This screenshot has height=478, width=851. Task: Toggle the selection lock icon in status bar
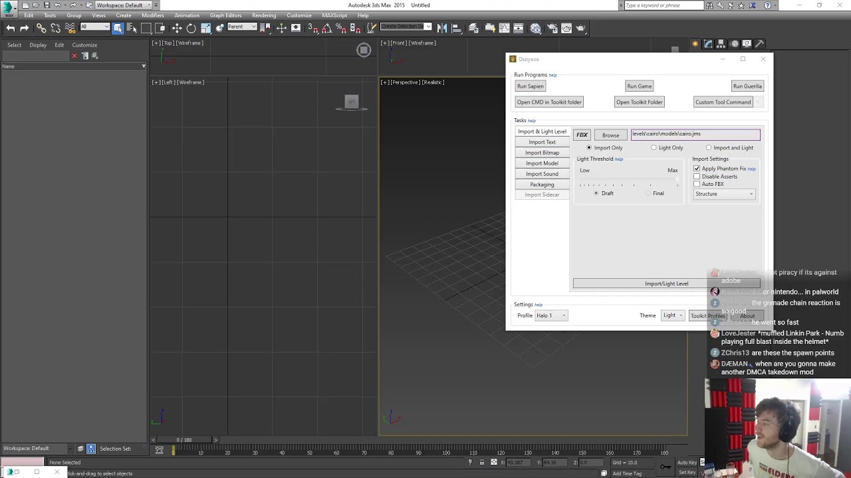[x=482, y=462]
